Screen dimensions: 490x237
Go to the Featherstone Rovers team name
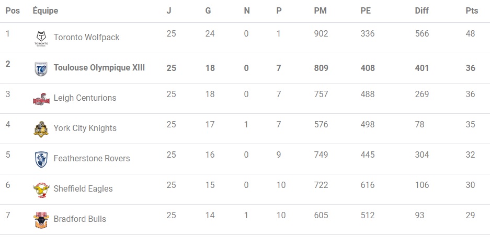[x=92, y=159]
